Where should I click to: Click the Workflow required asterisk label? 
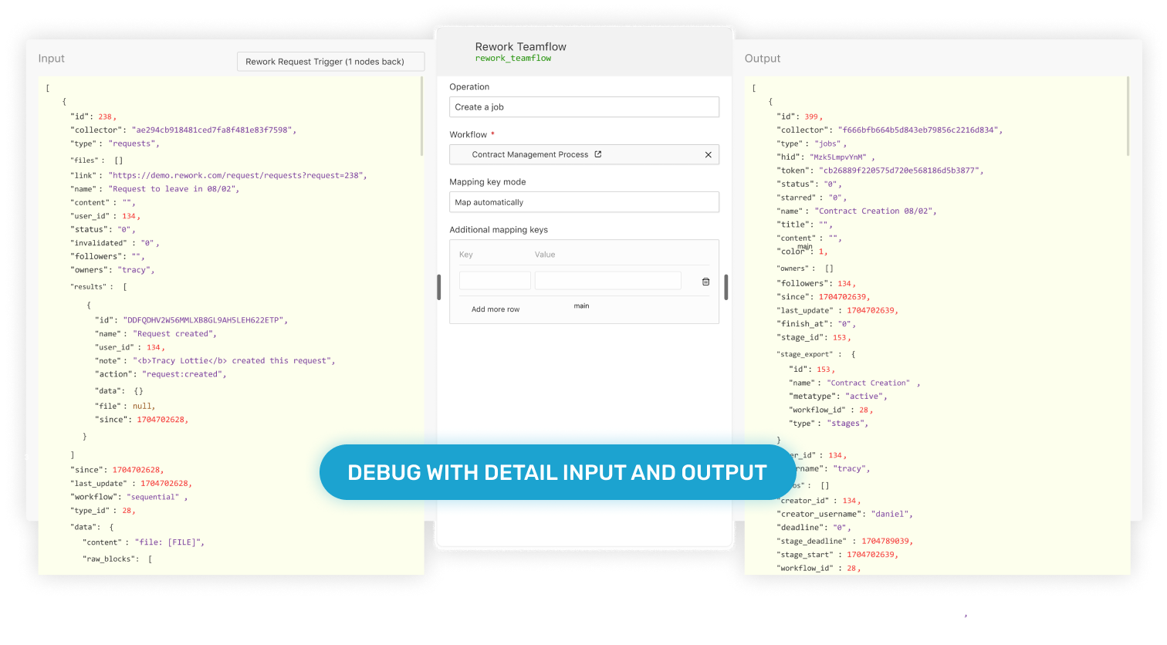tap(472, 134)
